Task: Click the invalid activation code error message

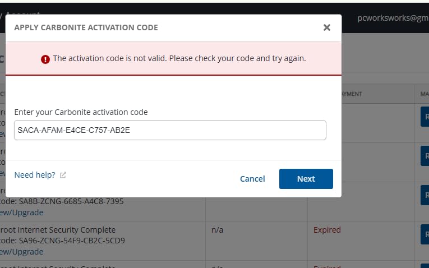Action: click(x=179, y=58)
